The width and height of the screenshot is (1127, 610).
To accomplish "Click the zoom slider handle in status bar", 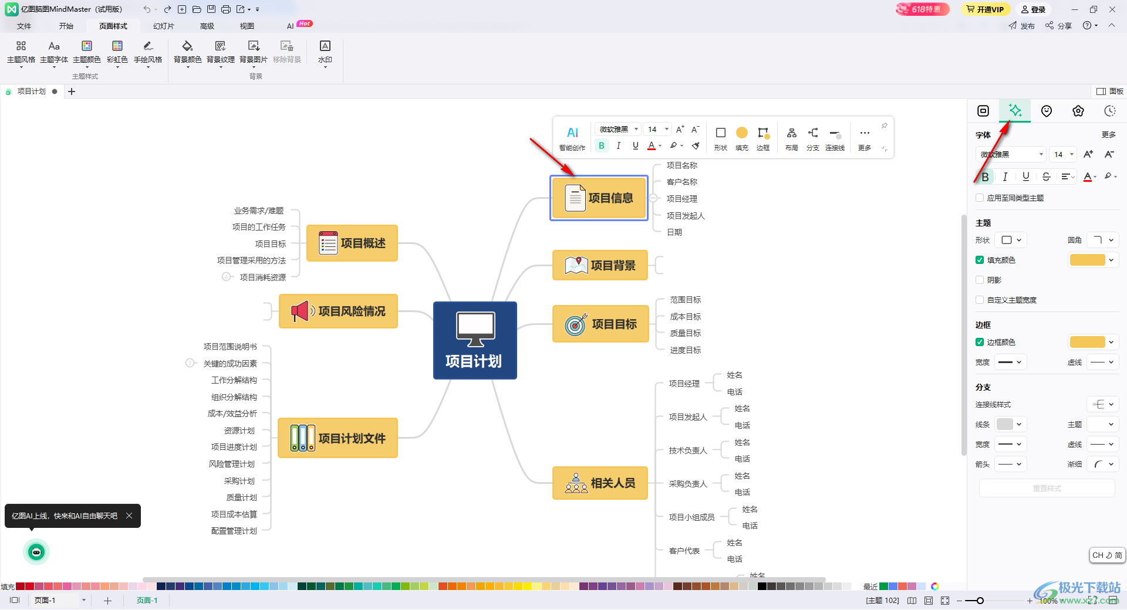I will [x=980, y=601].
